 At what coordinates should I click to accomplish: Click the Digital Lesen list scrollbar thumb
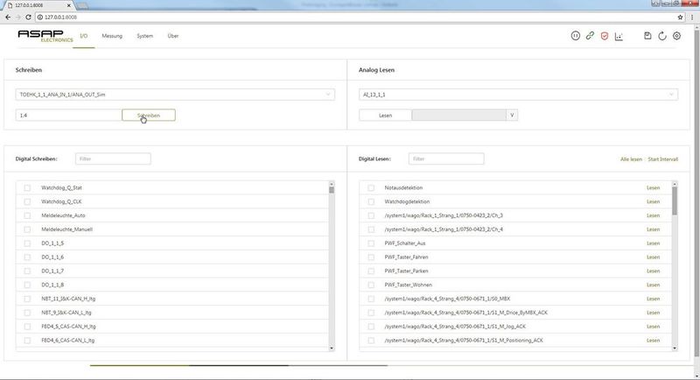point(675,201)
